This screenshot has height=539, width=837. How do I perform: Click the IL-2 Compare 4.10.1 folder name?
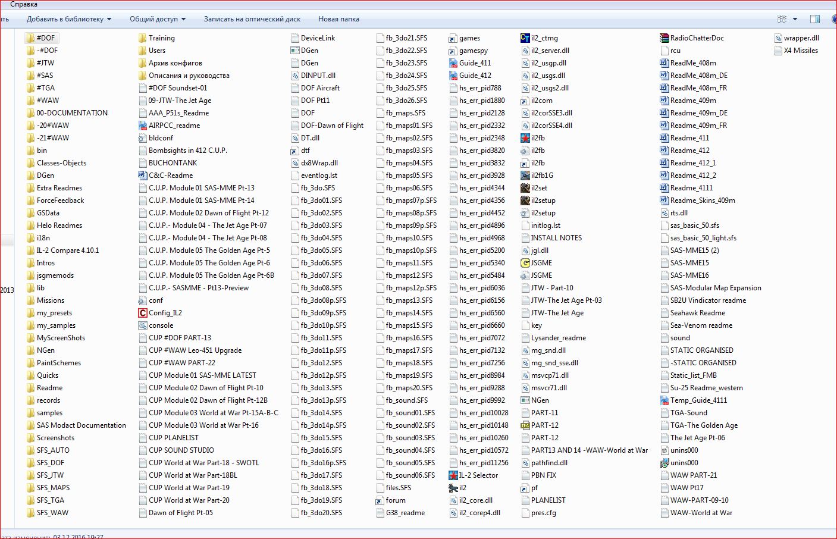click(68, 250)
